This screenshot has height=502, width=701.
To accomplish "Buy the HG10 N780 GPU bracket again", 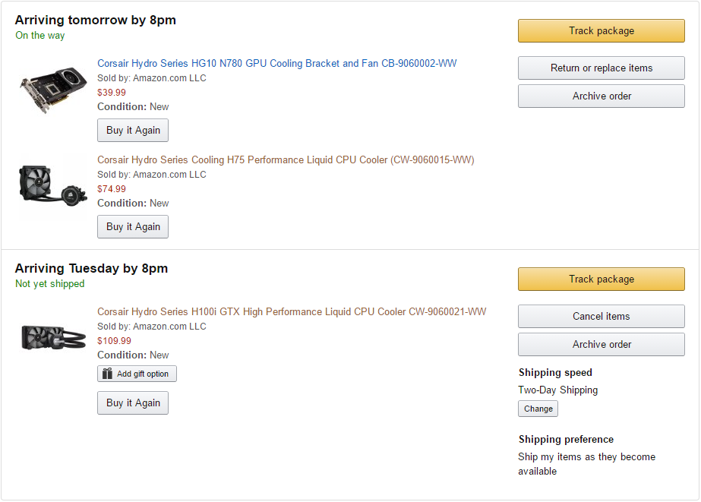I will point(133,130).
